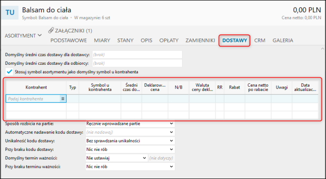Click the N/B column header
326x179 pixels.
point(179,88)
